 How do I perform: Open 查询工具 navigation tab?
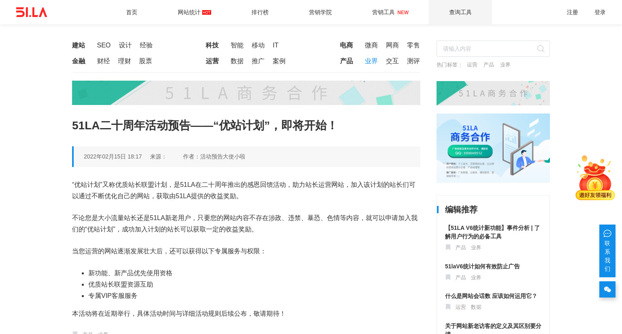(460, 12)
